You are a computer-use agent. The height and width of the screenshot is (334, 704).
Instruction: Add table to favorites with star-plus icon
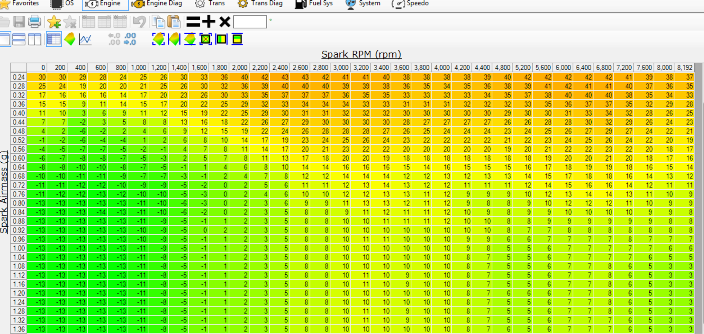click(x=54, y=22)
